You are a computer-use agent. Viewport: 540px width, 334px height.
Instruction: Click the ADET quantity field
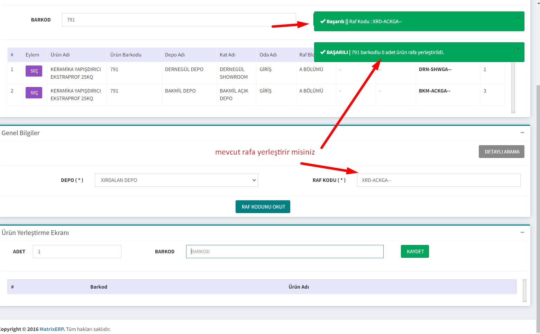77,252
